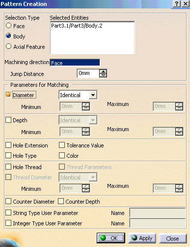
Task: Click the OK button
Action: point(111,238)
